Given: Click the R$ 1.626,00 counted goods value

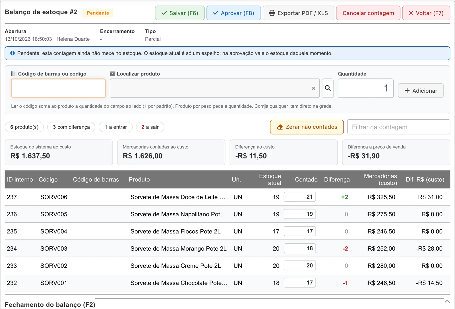Looking at the screenshot, I should (x=142, y=156).
